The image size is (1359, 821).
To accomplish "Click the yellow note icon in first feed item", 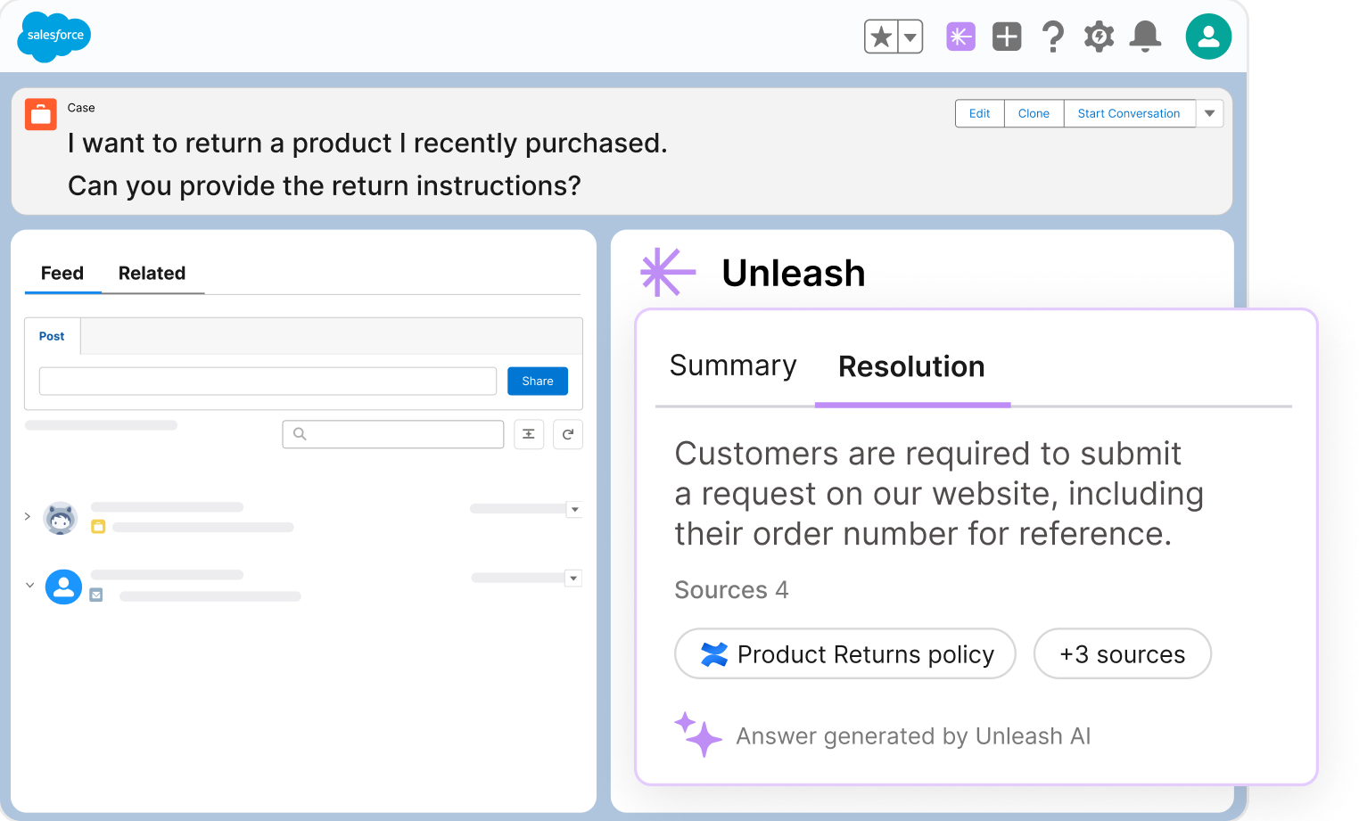I will [x=98, y=527].
